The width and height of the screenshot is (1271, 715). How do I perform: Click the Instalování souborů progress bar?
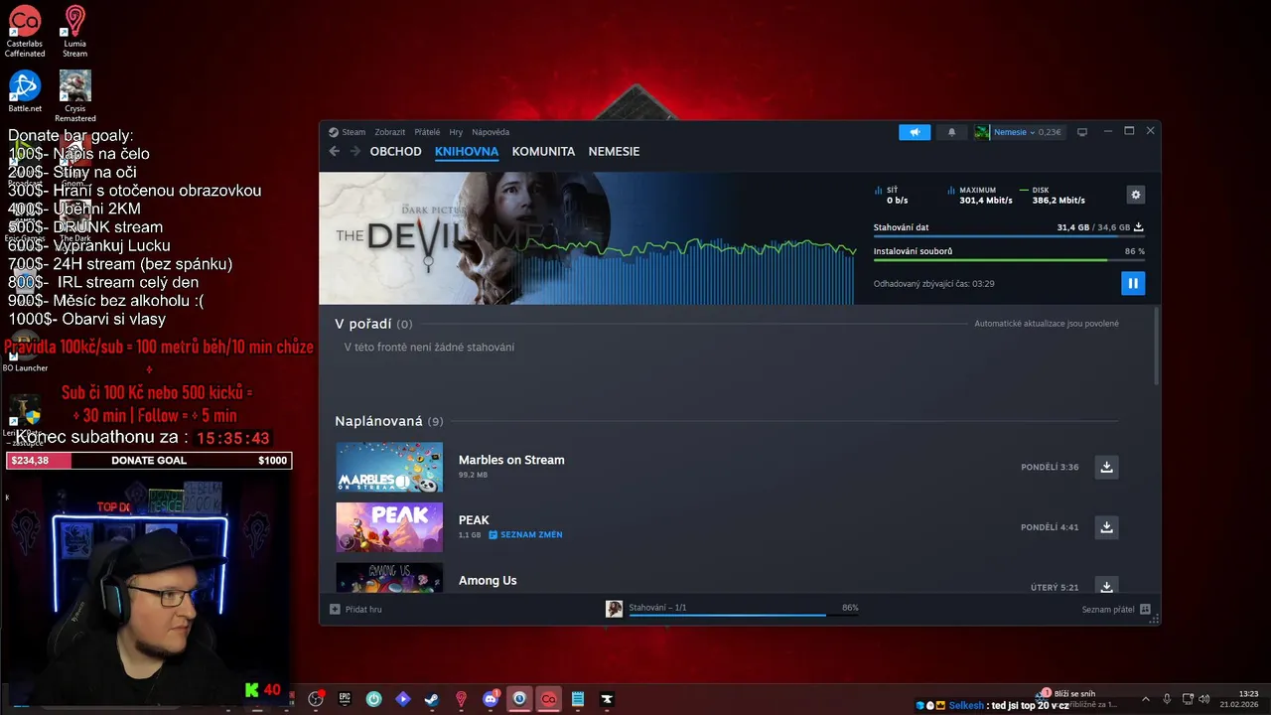[1009, 260]
